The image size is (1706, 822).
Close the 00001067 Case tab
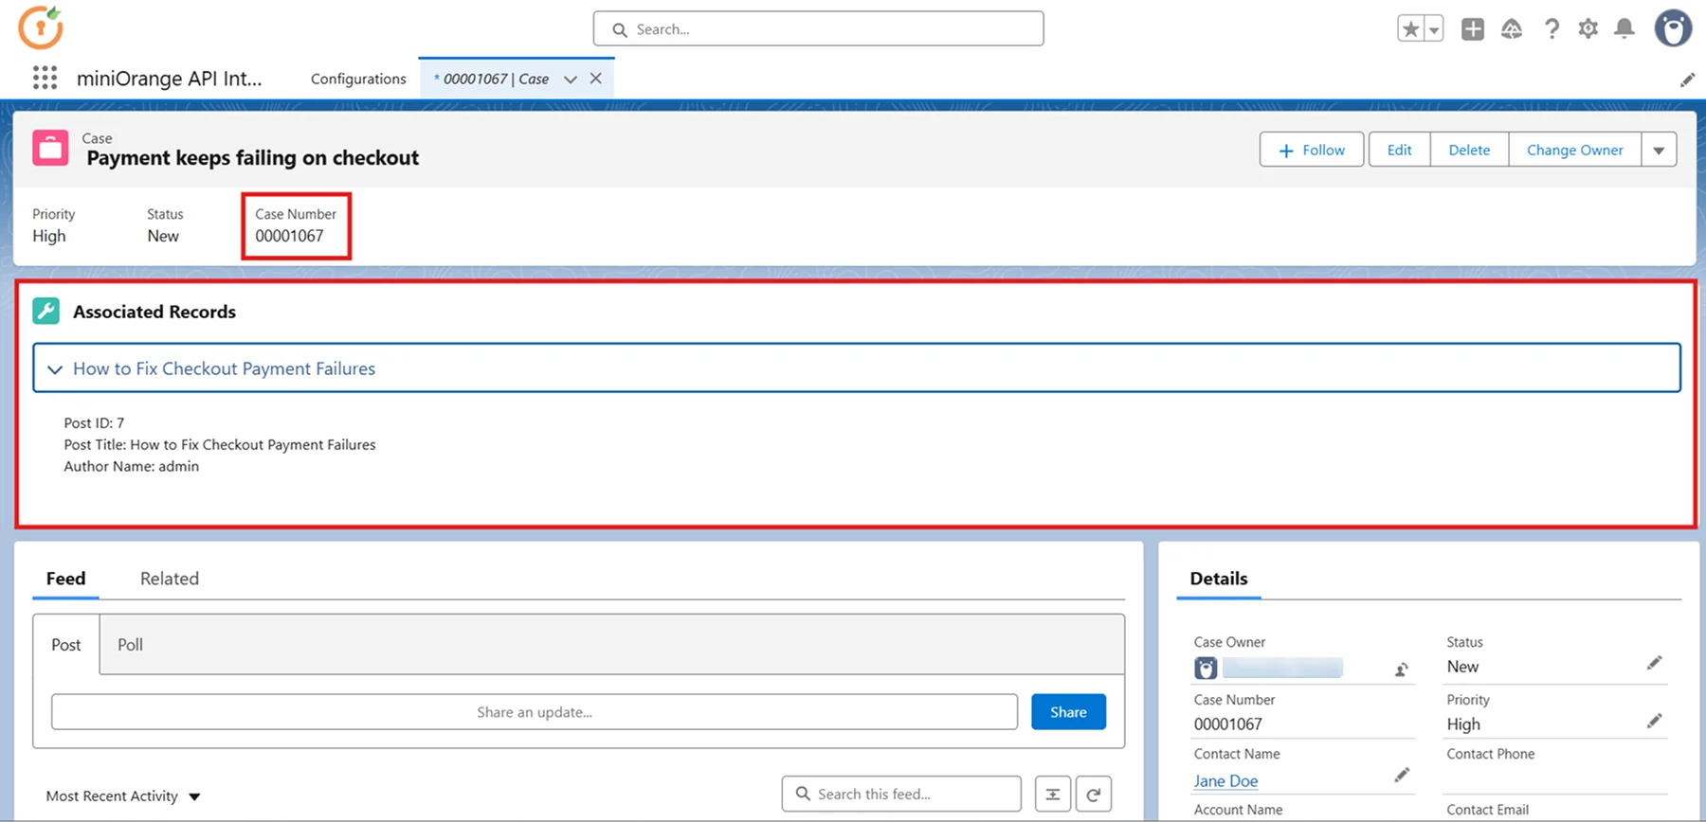pyautogui.click(x=596, y=79)
